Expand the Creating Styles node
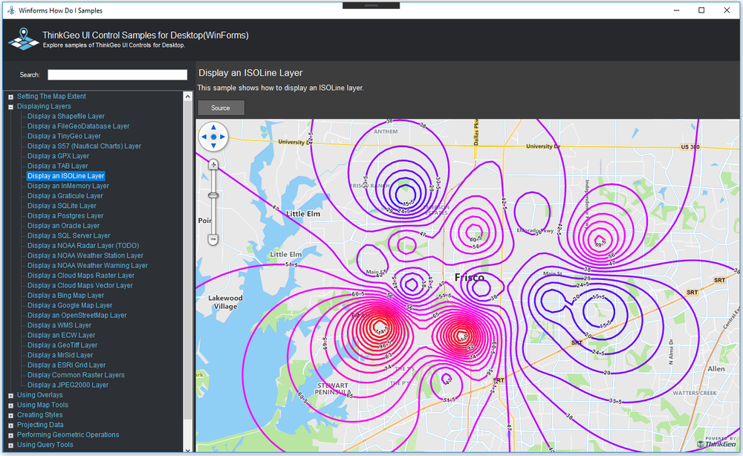This screenshot has width=743, height=456. click(10, 415)
